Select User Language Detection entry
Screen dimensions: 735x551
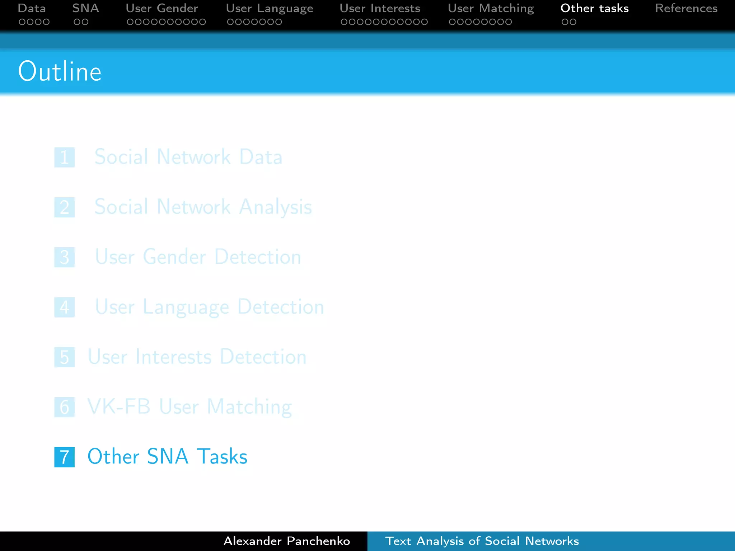coord(209,307)
